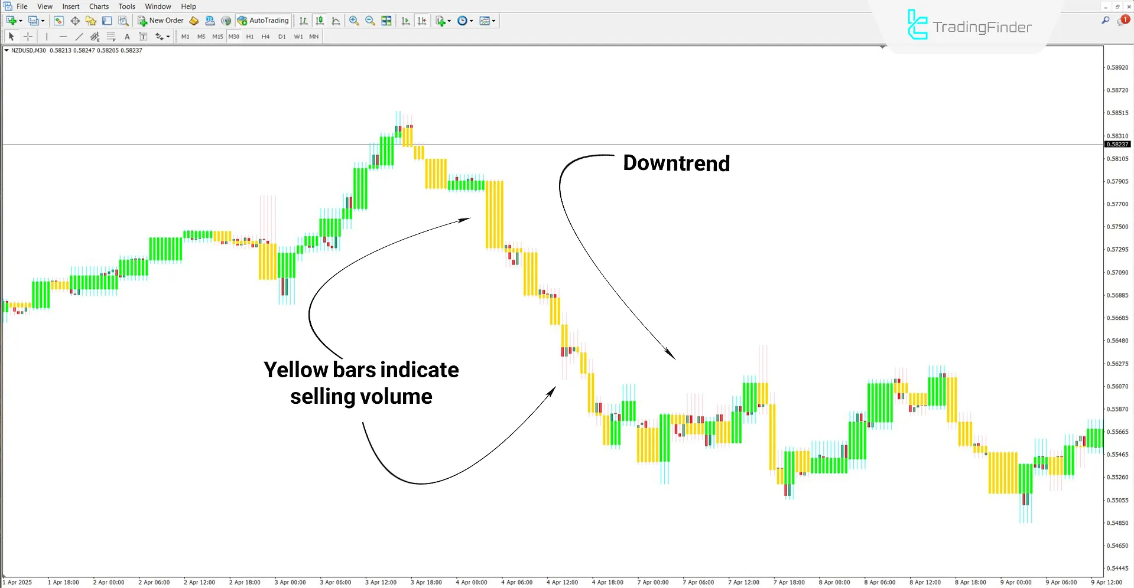The image size is (1134, 588).
Task: Switch to bar chart display mode
Action: tap(303, 21)
